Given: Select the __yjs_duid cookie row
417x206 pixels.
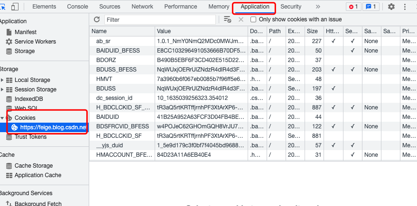Looking at the screenshot, I should [253, 145].
